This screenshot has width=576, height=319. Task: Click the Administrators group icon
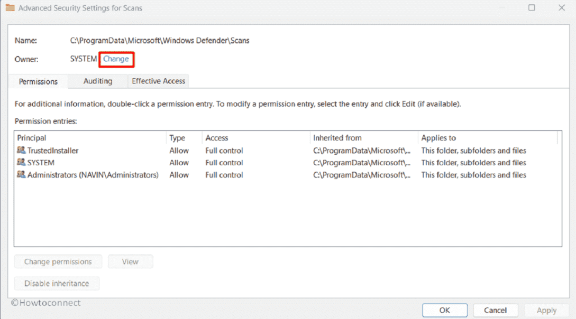tap(21, 174)
